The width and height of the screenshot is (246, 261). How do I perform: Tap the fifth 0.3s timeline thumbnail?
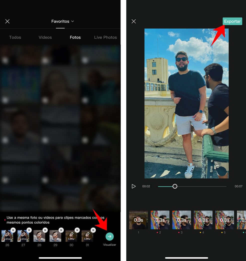pyautogui.click(x=224, y=220)
